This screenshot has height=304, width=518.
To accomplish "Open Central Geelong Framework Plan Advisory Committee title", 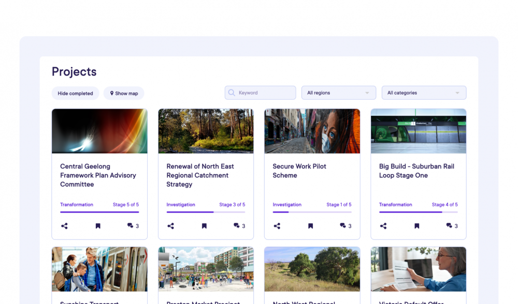I will pos(98,175).
